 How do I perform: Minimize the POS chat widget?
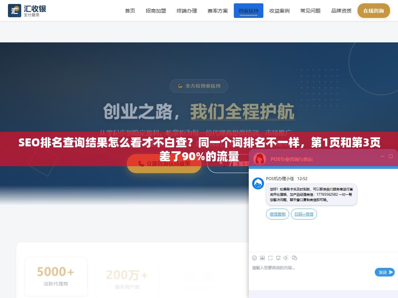382,156
